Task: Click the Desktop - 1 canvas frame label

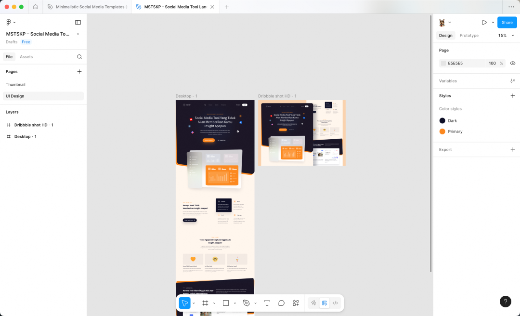Action: [186, 96]
